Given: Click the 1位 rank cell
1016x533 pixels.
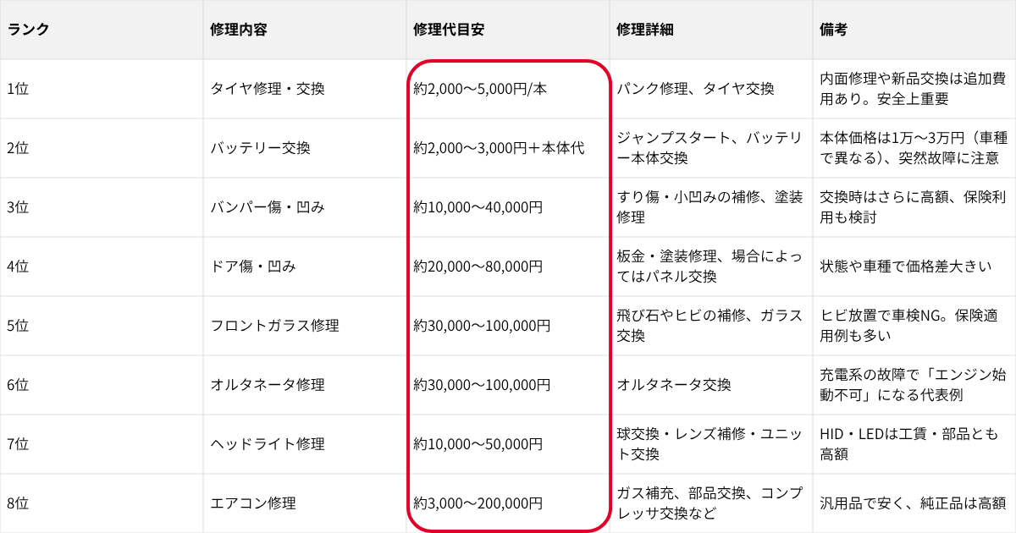Looking at the screenshot, I should [18, 89].
